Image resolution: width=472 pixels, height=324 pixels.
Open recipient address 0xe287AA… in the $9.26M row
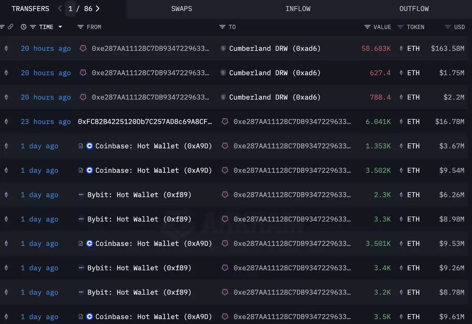tap(292, 268)
